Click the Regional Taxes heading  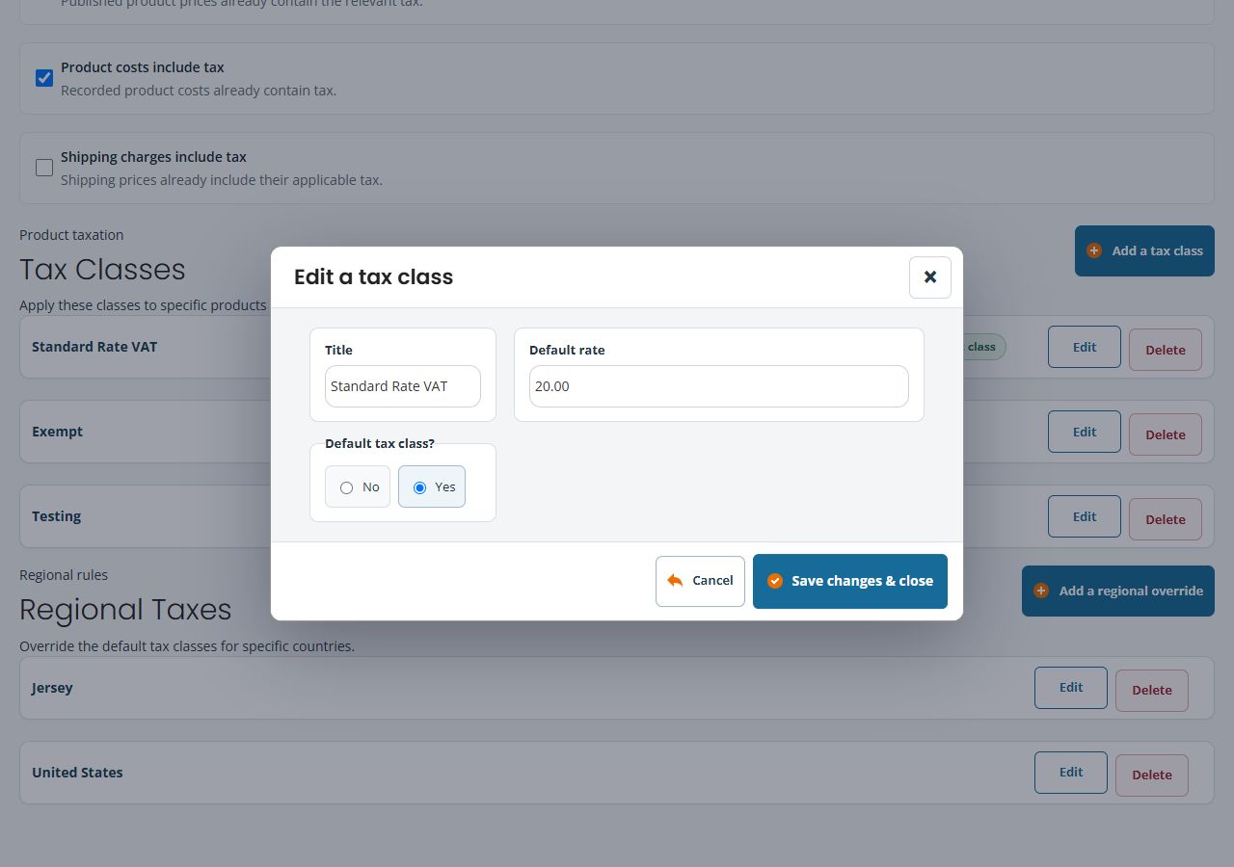click(125, 610)
